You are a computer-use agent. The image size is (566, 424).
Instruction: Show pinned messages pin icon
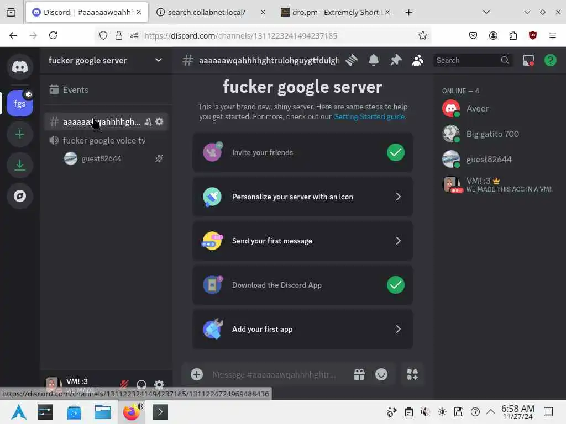click(396, 60)
